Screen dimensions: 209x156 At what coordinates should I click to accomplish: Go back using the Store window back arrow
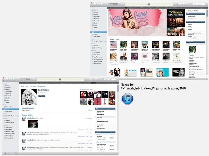(x=109, y=8)
